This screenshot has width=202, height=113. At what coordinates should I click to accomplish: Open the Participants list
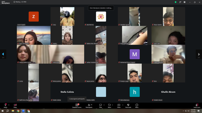point(89,105)
